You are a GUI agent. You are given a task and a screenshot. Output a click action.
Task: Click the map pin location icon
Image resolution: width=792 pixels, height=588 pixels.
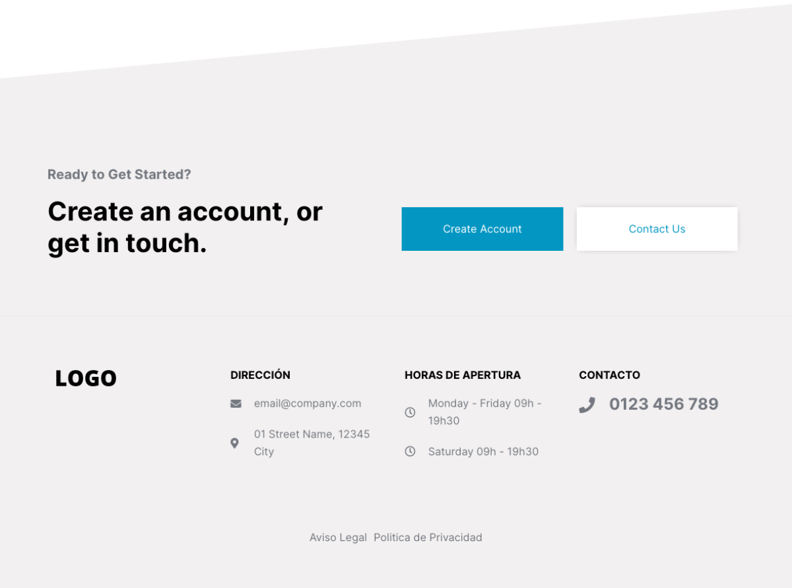coord(234,443)
